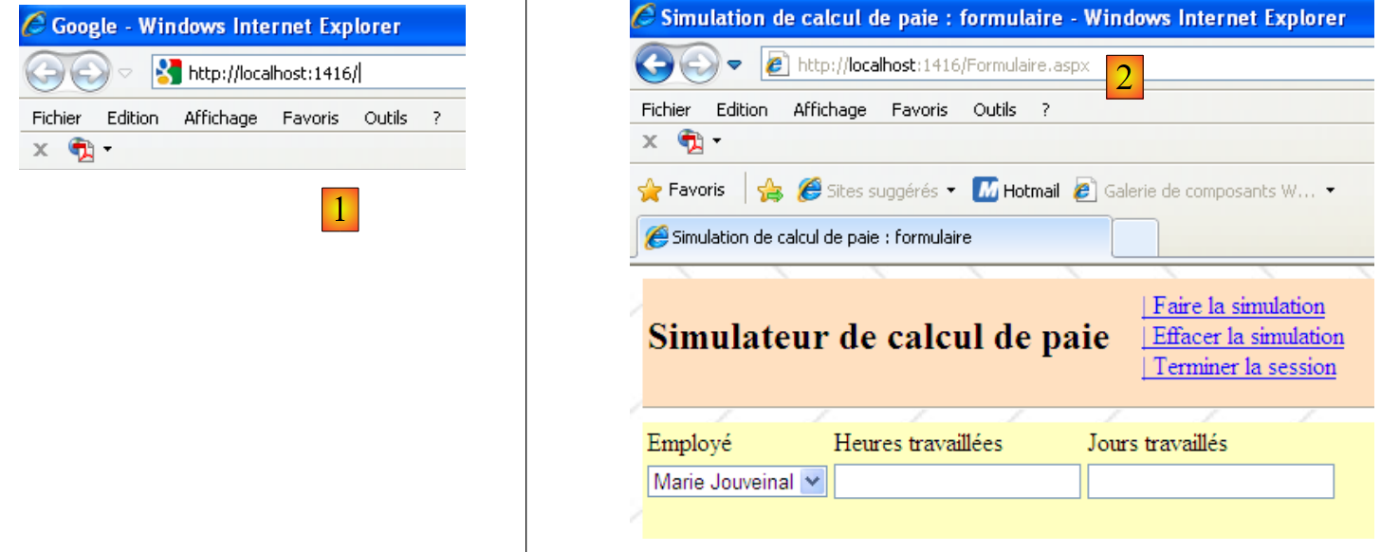
Task: Click the Favoris star button in favorites bar
Action: click(683, 191)
